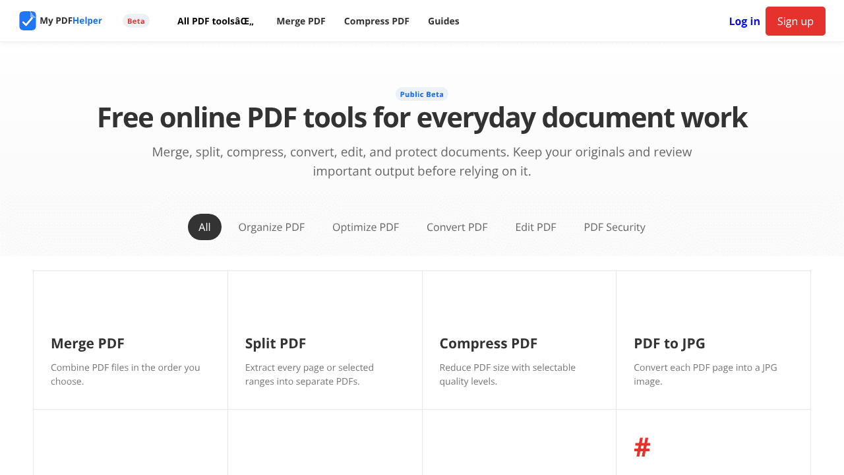Select the Convert PDF filter tab
This screenshot has height=475, width=844.
click(457, 227)
